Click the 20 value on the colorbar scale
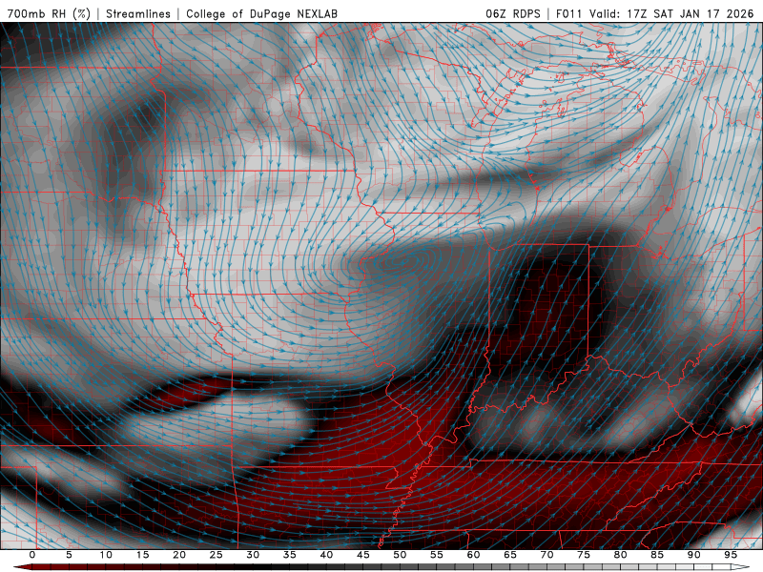The width and height of the screenshot is (763, 572). point(179,555)
